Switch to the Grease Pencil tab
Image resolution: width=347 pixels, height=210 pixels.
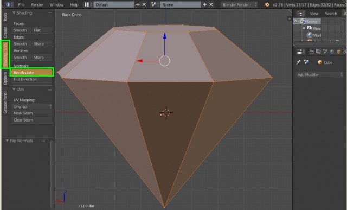[5, 102]
